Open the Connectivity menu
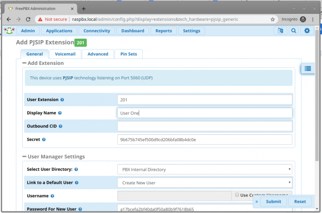 pos(97,31)
